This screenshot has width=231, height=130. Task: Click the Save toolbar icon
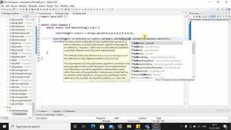pyautogui.click(x=8, y=9)
